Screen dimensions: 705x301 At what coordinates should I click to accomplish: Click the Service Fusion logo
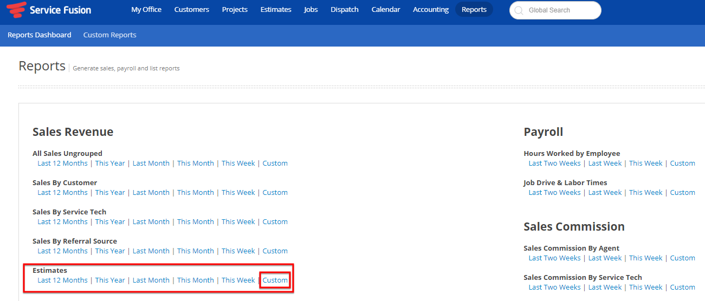click(x=48, y=10)
